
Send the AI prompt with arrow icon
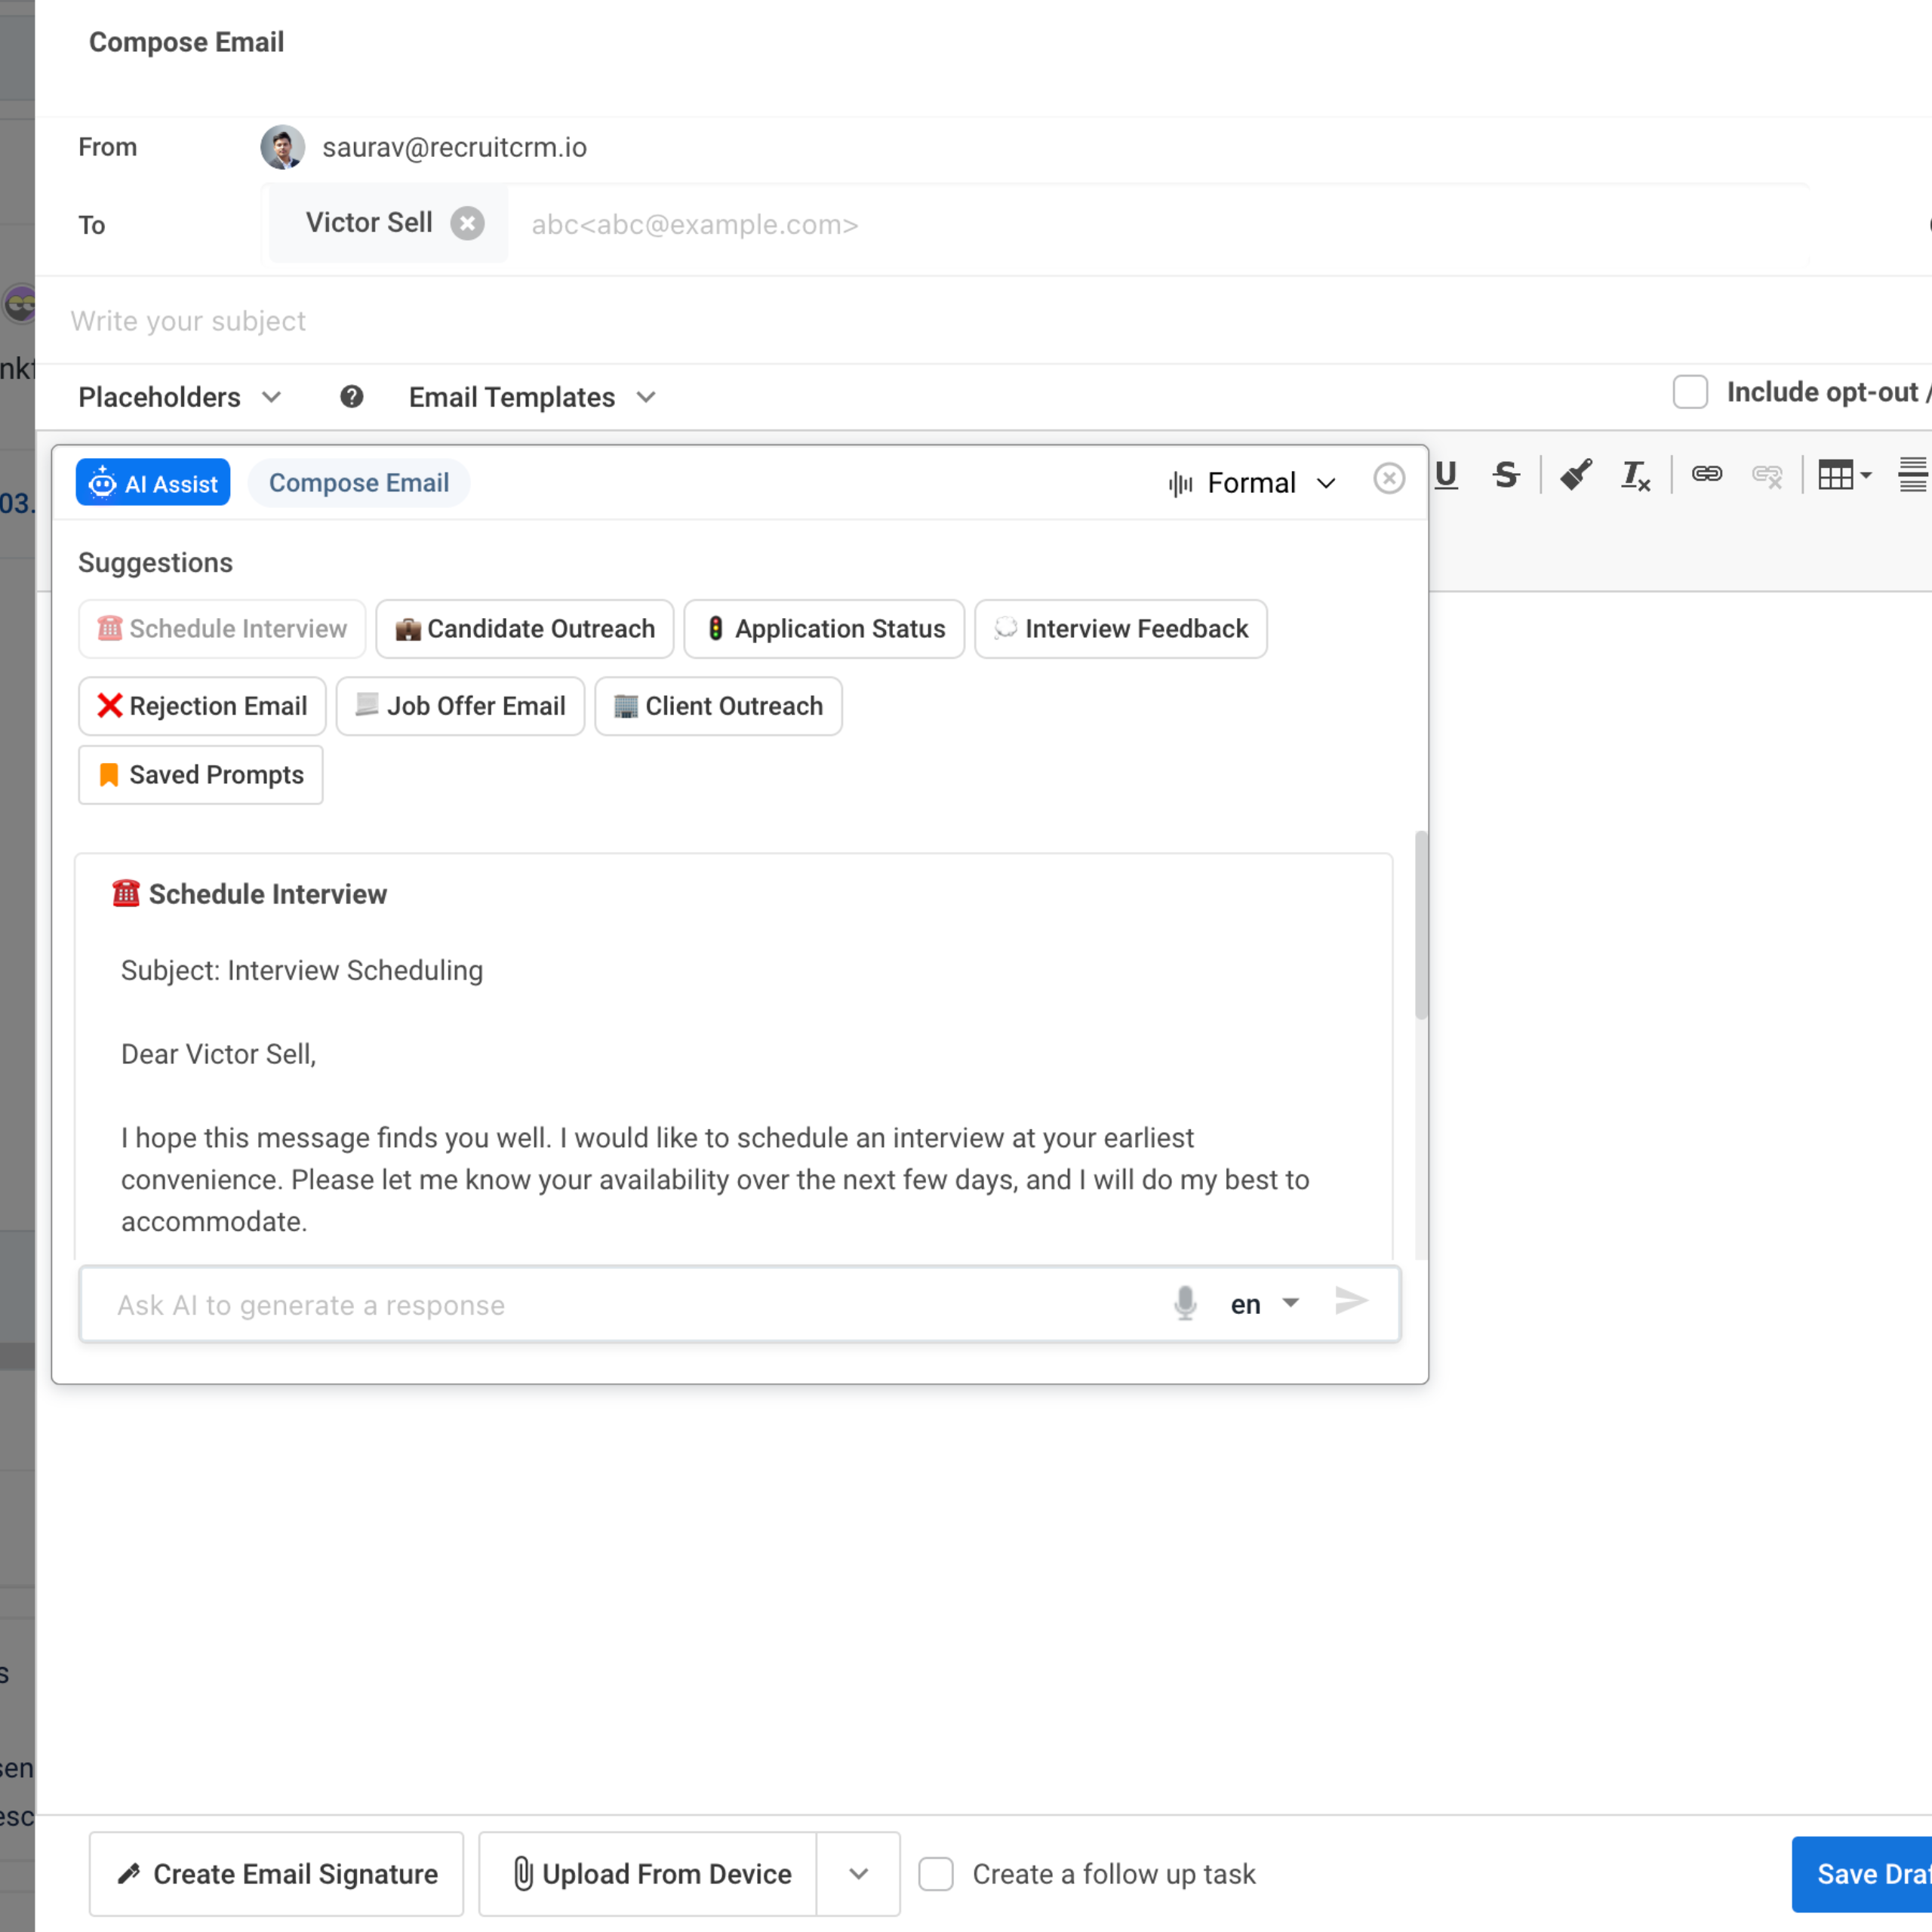(x=1351, y=1301)
